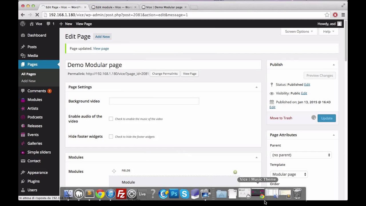
Task: Open the comments bubble in the admin bar
Action: click(x=48, y=24)
